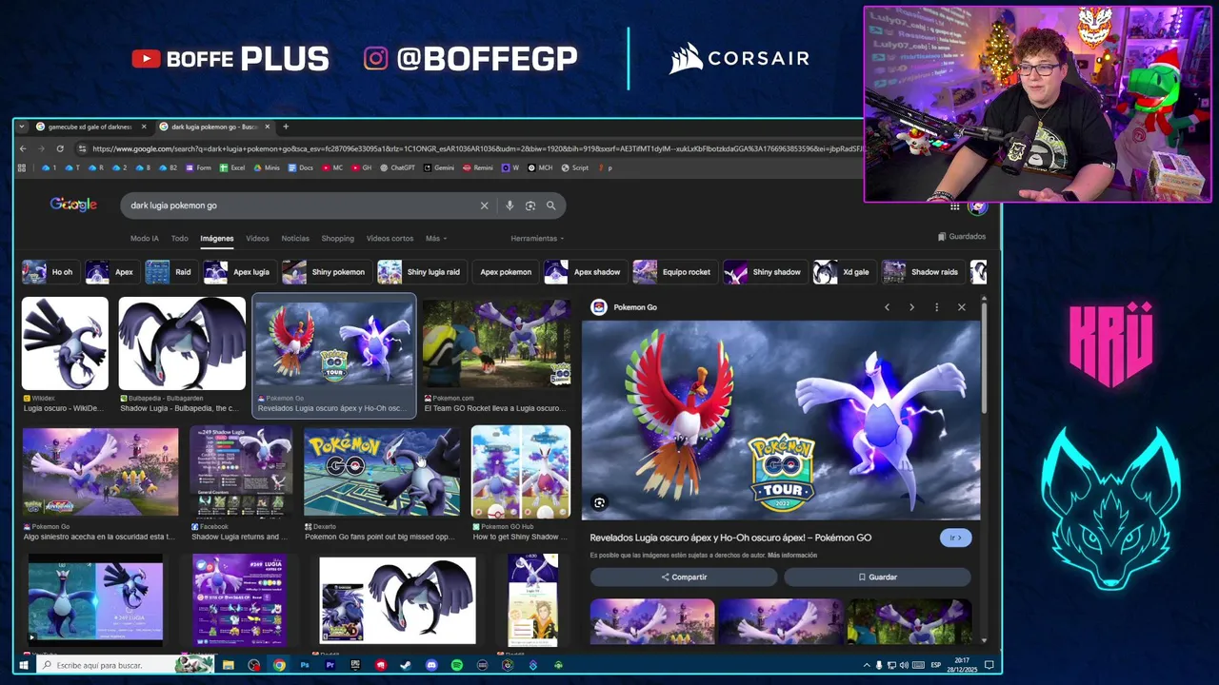
Task: Select the Noticias search tab
Action: point(295,238)
